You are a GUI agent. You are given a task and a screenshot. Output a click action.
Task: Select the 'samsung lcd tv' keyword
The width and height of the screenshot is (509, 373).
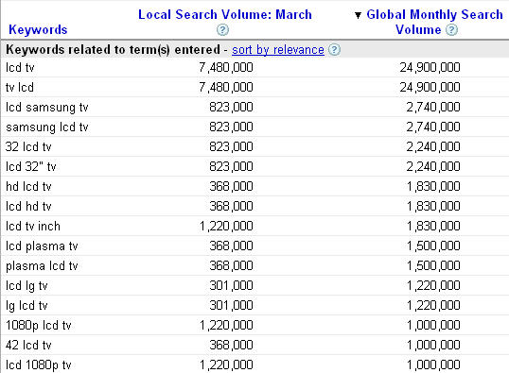(47, 127)
